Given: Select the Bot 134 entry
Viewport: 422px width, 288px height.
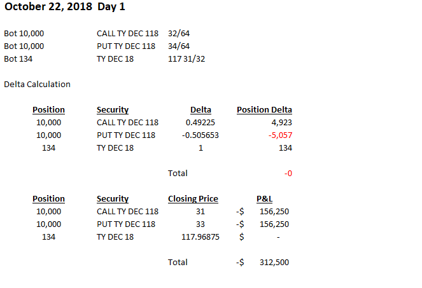Looking at the screenshot, I should pos(18,59).
